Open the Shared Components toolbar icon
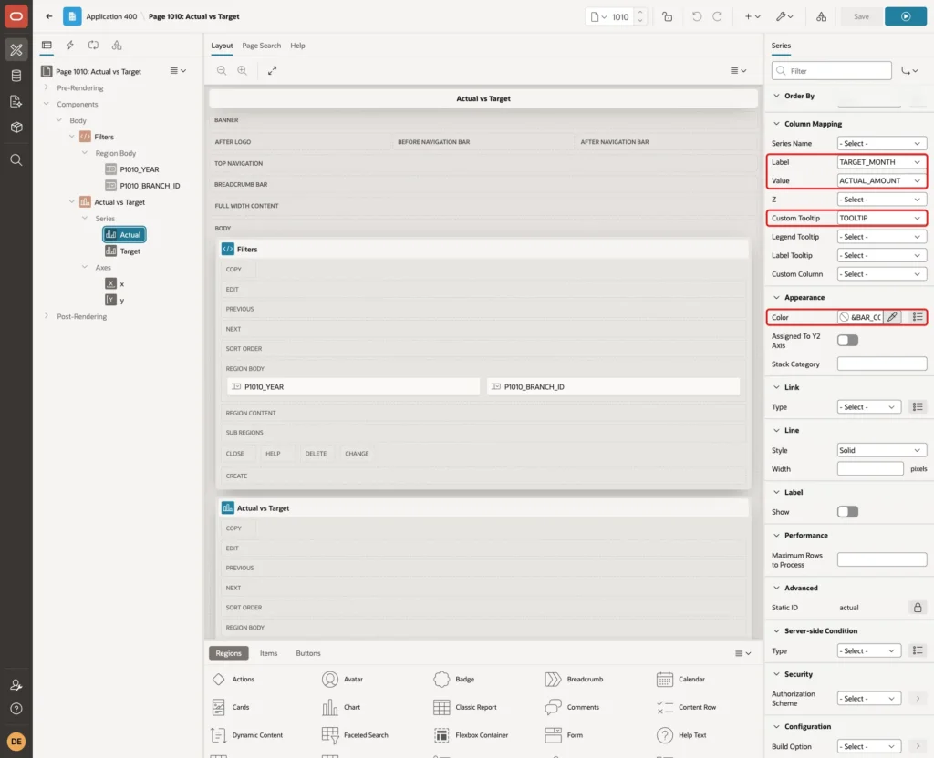 (822, 16)
